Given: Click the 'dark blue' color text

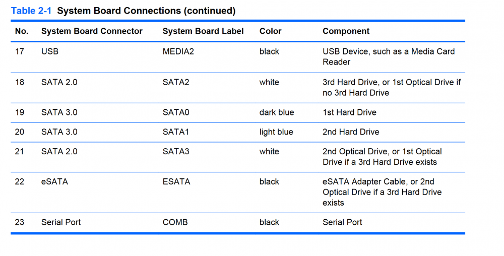Looking at the screenshot, I should [277, 112].
